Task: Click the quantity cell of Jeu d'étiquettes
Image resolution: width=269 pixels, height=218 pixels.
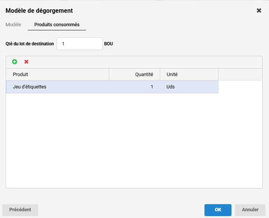Action: (134, 87)
